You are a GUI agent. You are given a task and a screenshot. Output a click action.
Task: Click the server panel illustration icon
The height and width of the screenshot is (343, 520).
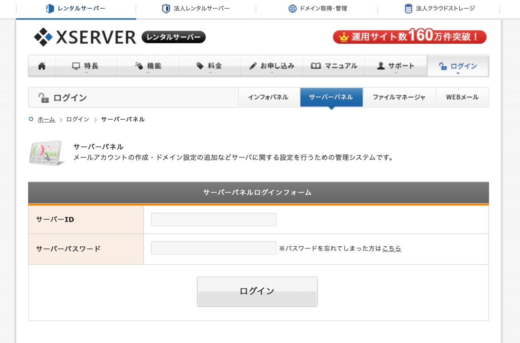point(47,153)
